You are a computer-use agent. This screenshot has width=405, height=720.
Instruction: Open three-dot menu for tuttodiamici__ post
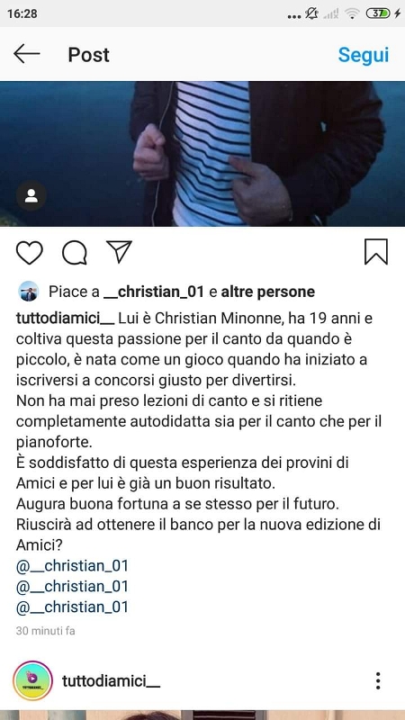pyautogui.click(x=377, y=680)
